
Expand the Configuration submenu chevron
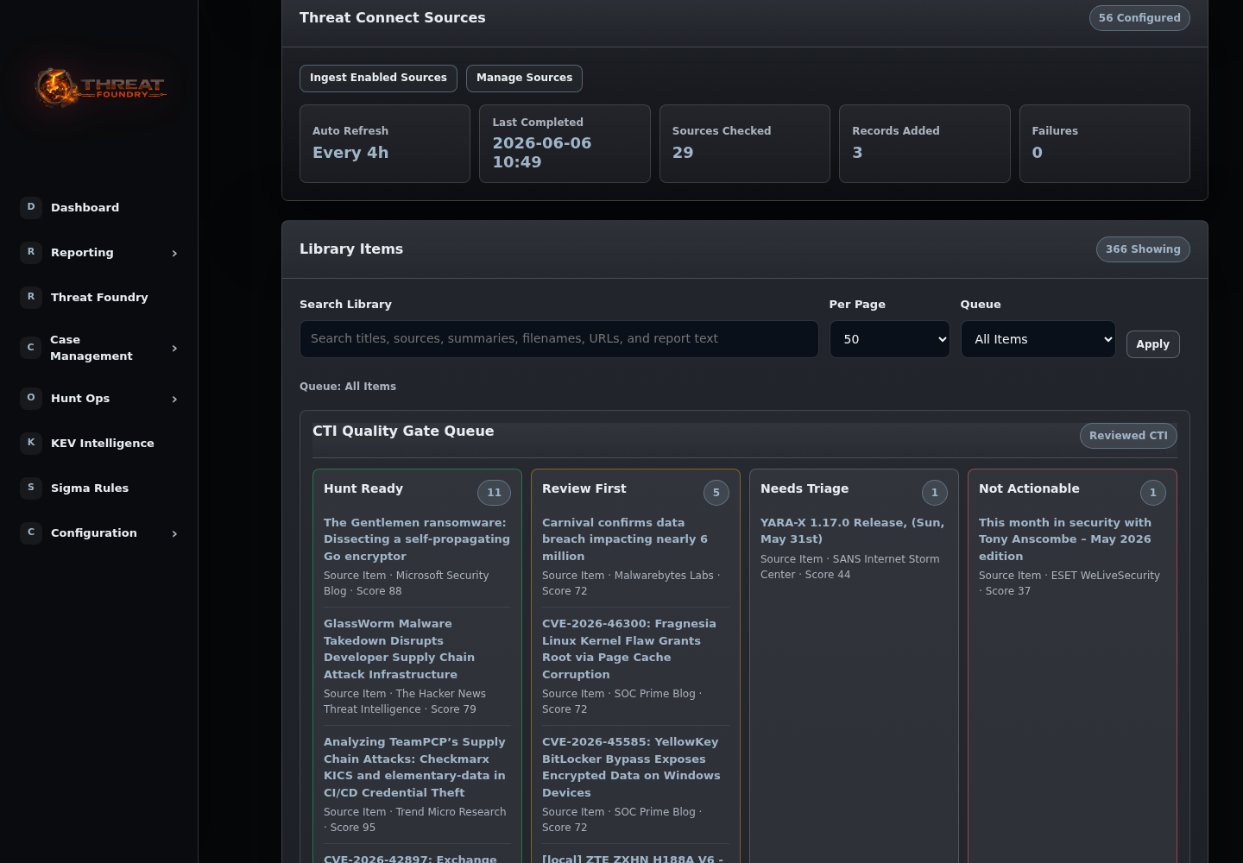click(174, 533)
